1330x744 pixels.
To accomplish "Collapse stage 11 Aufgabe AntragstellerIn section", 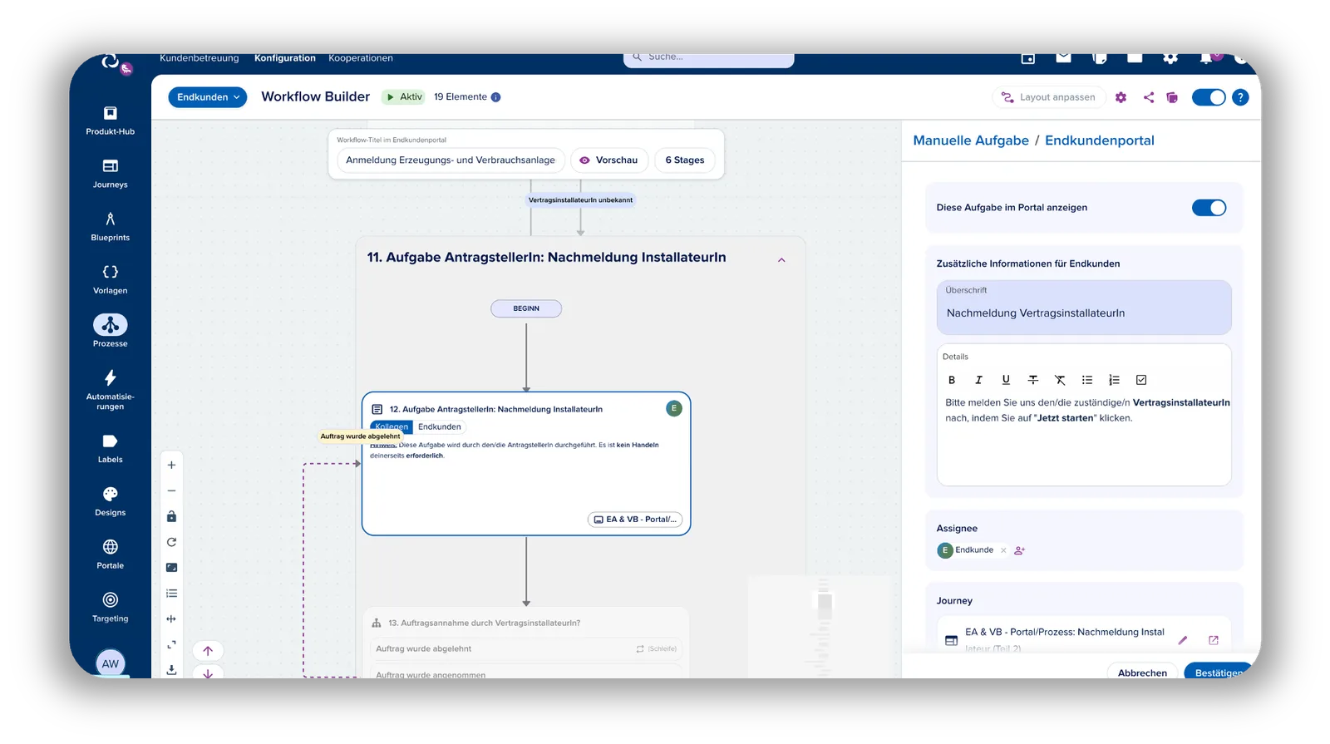I will (781, 260).
